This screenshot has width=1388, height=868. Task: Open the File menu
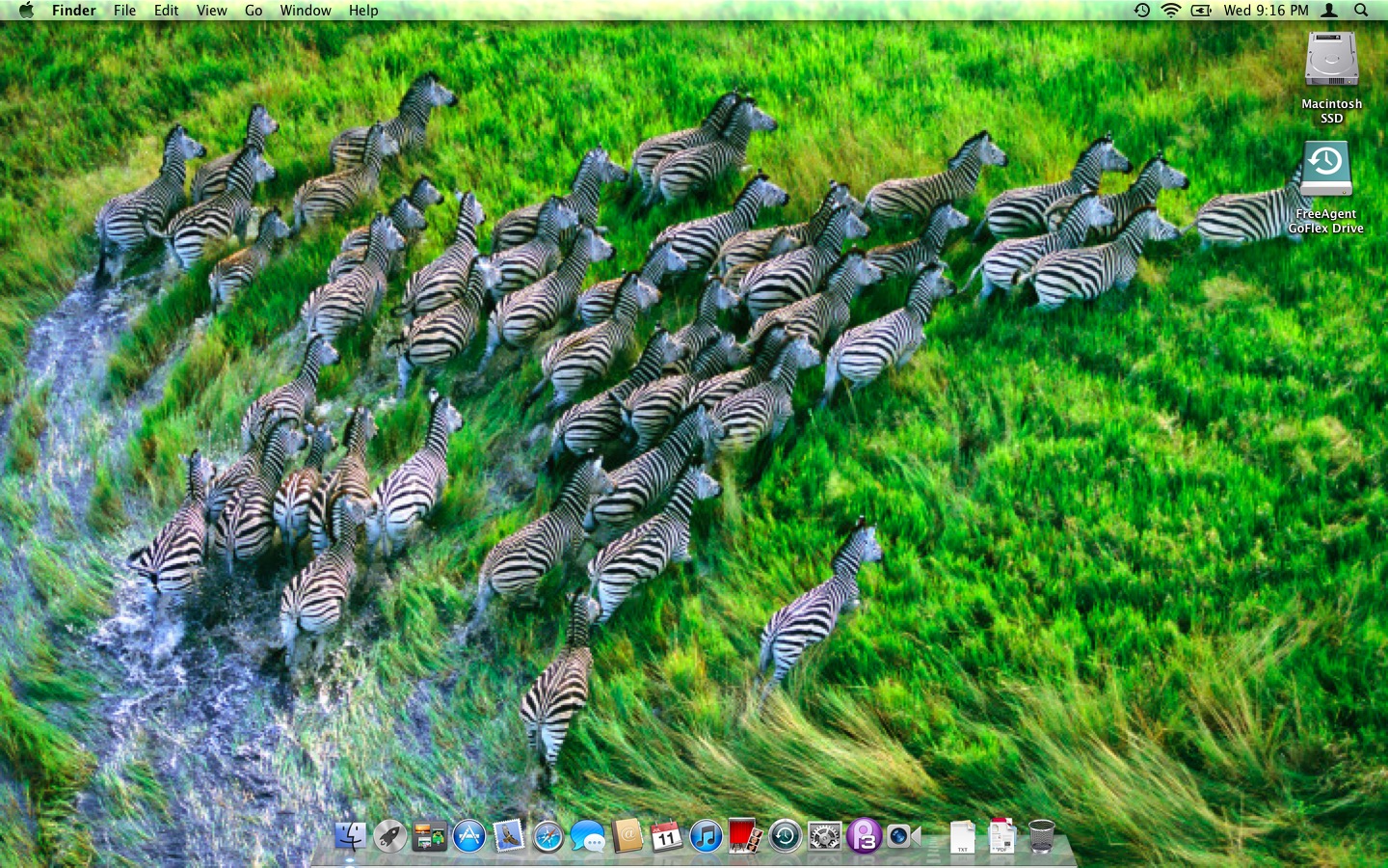pos(124,11)
